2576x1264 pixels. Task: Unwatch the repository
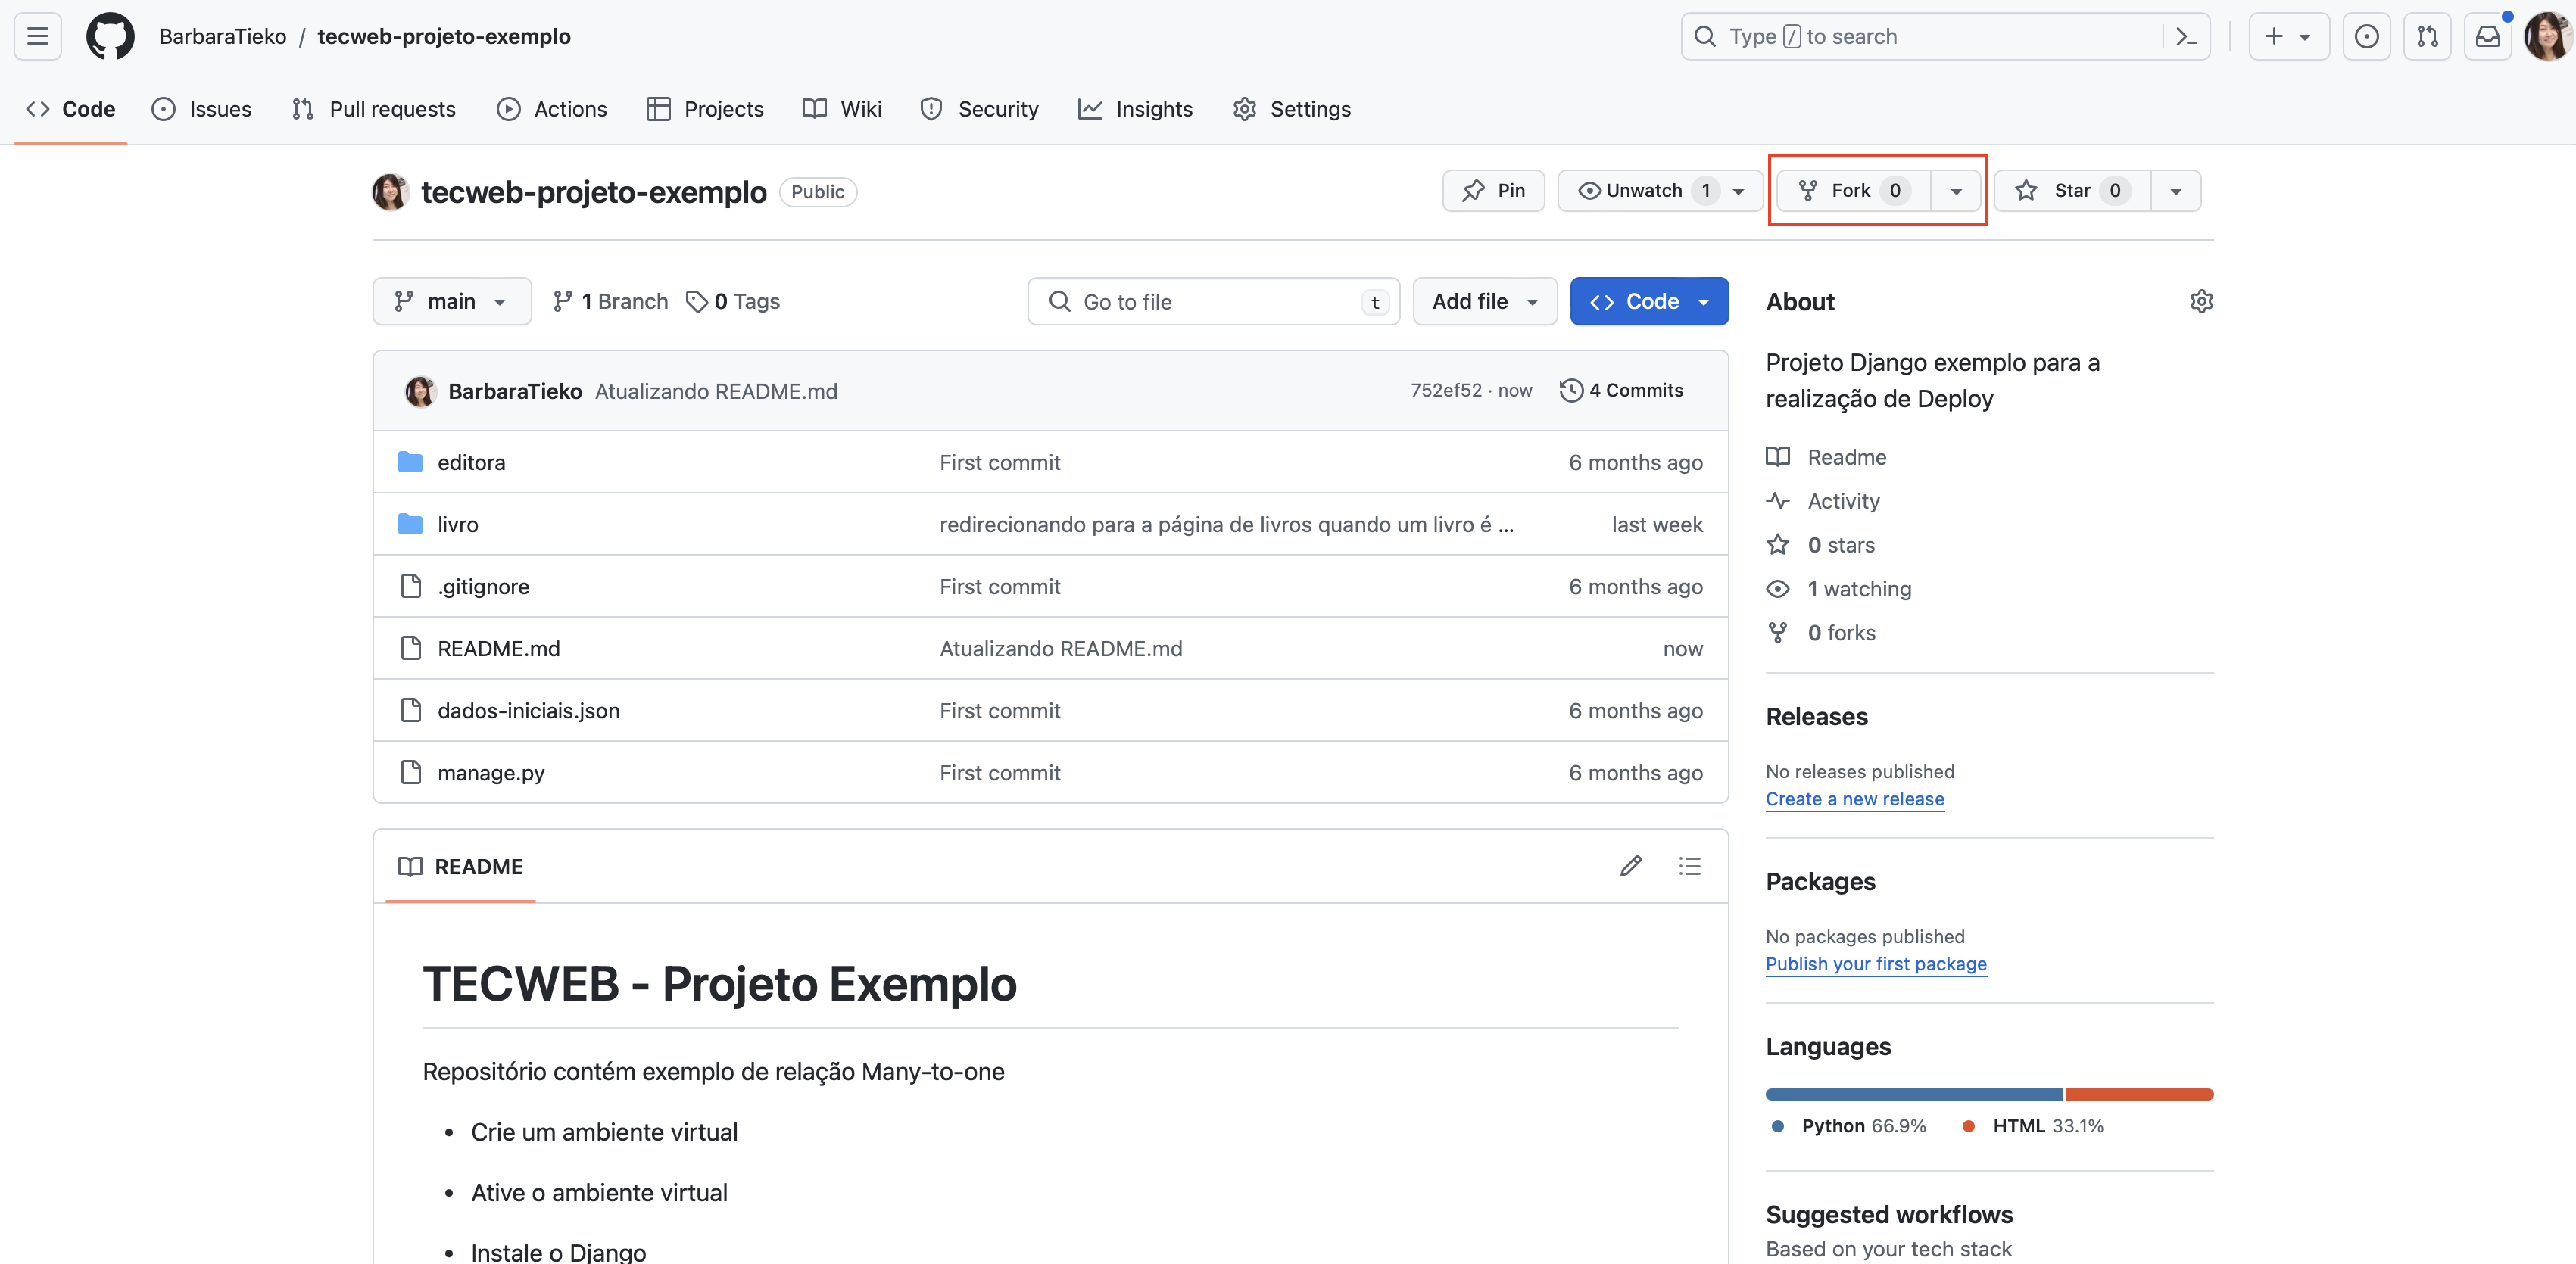pyautogui.click(x=1643, y=191)
